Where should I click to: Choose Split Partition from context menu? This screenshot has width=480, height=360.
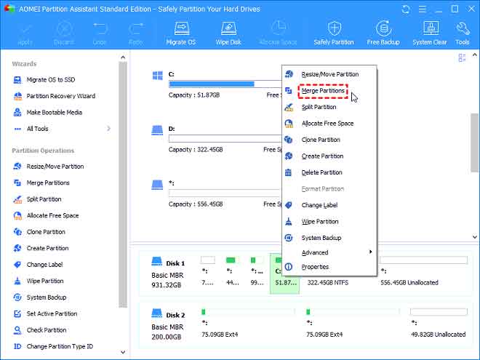[x=329, y=107]
